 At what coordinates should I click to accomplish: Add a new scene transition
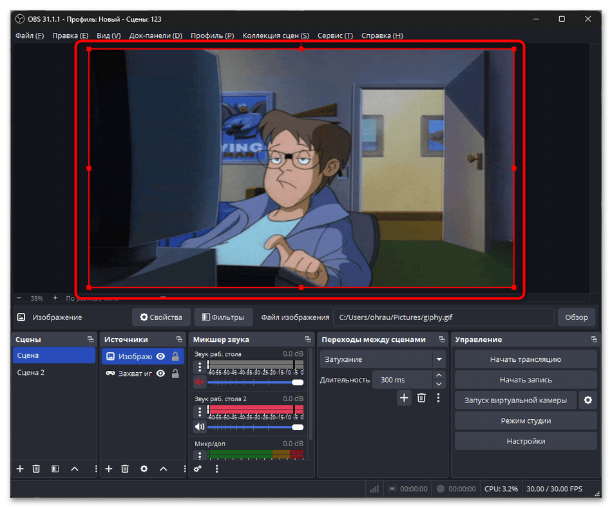(404, 398)
